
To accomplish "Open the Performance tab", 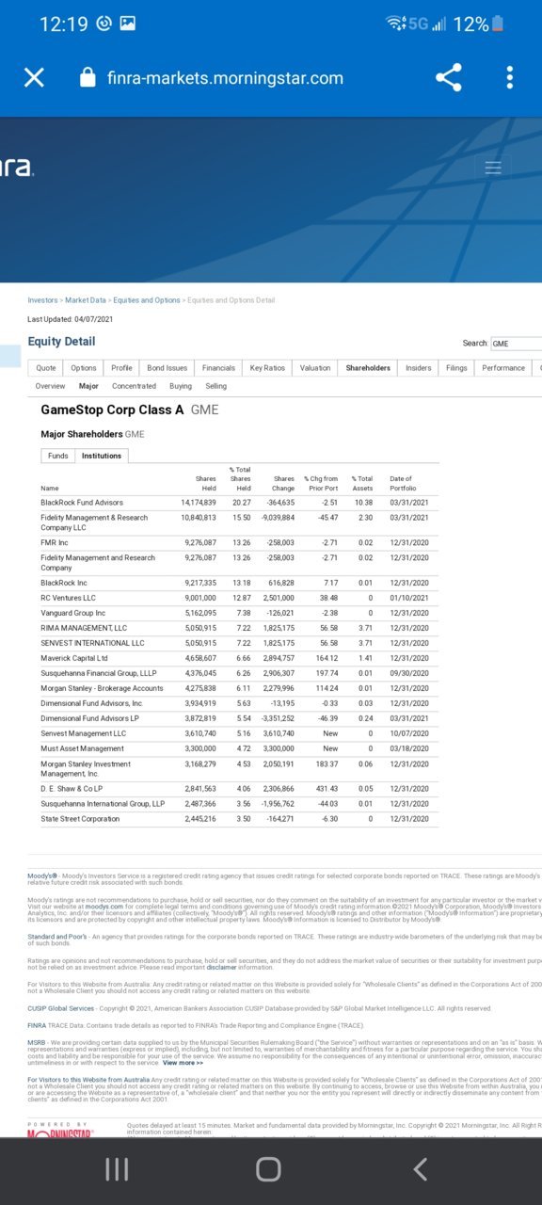I will 503,368.
